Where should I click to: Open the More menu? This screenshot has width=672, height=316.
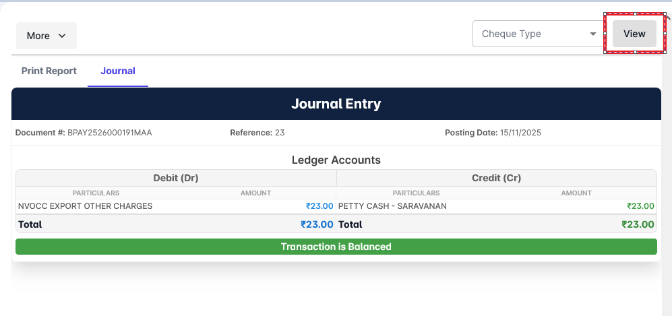pyautogui.click(x=46, y=36)
